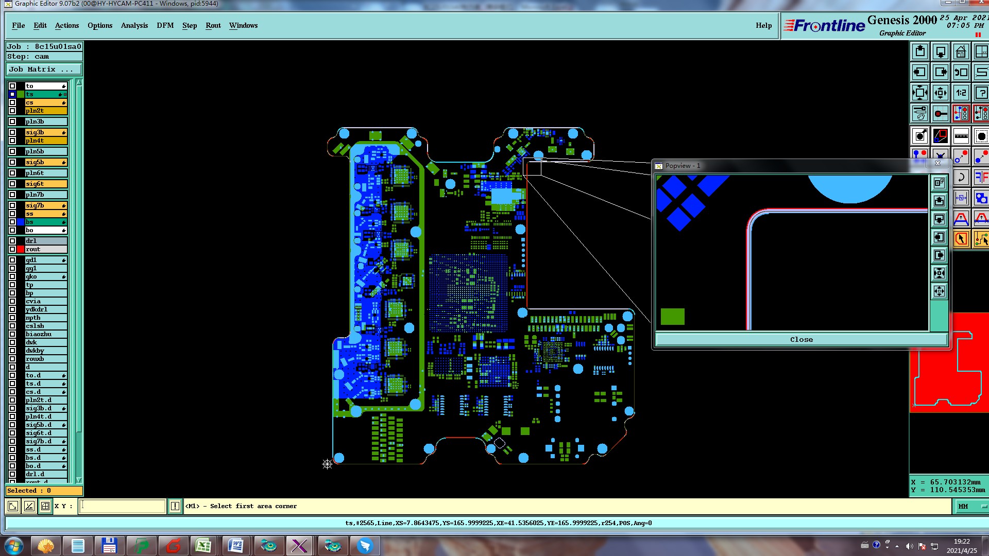The height and width of the screenshot is (556, 989).
Task: Click the exclamation mark icon beside XY field
Action: (175, 506)
